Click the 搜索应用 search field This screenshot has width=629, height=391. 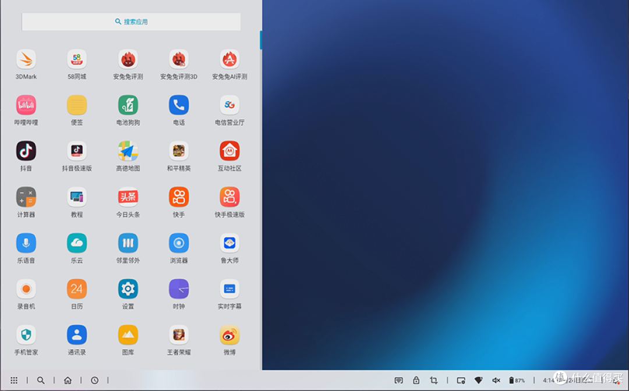[131, 22]
